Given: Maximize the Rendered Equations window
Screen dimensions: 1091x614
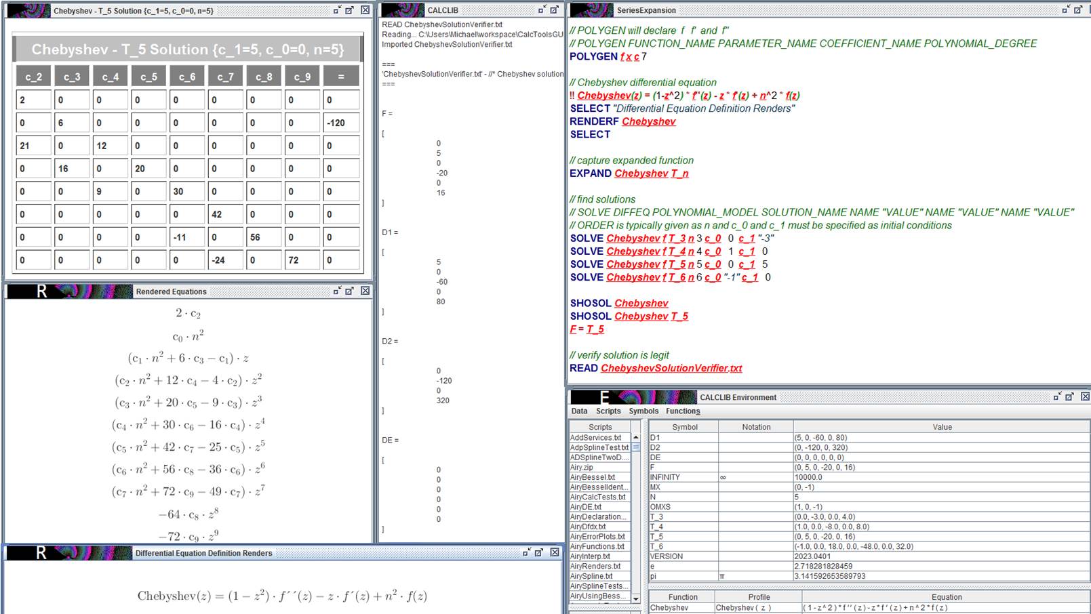Looking at the screenshot, I should tap(350, 291).
